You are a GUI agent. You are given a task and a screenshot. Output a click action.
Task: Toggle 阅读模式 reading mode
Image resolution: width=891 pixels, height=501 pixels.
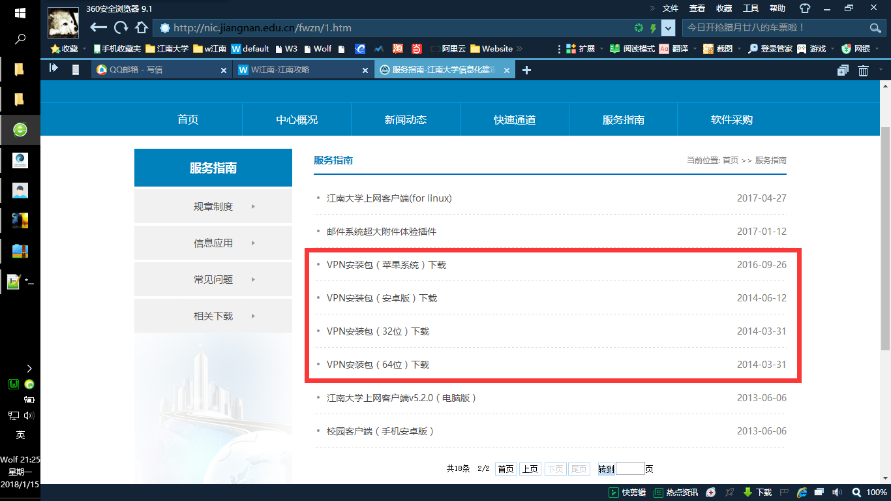click(x=632, y=49)
